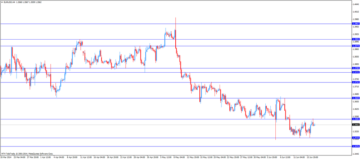Click the 23 Apr 12:00 time label

click(x=126, y=158)
